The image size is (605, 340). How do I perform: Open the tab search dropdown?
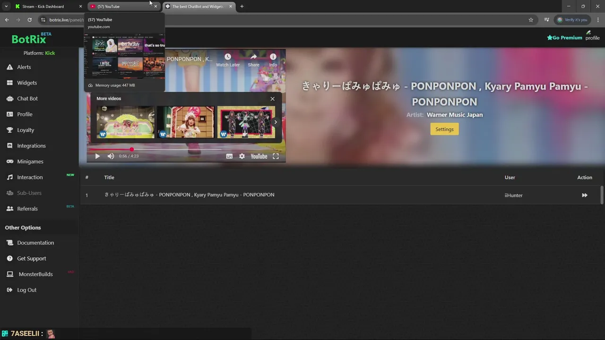(x=6, y=7)
